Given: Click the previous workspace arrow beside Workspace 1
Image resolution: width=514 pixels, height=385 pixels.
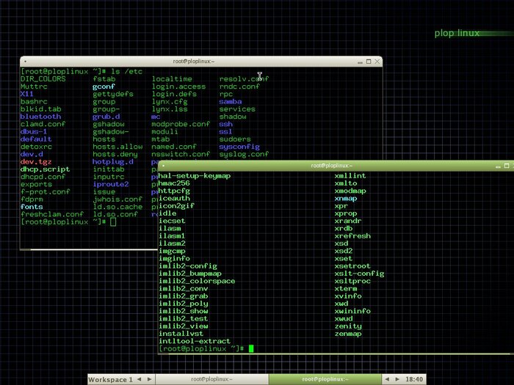Looking at the screenshot, I should point(140,379).
